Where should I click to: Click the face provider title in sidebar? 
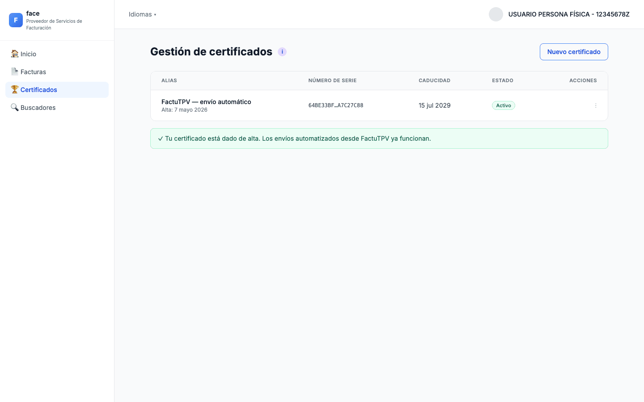pyautogui.click(x=33, y=13)
